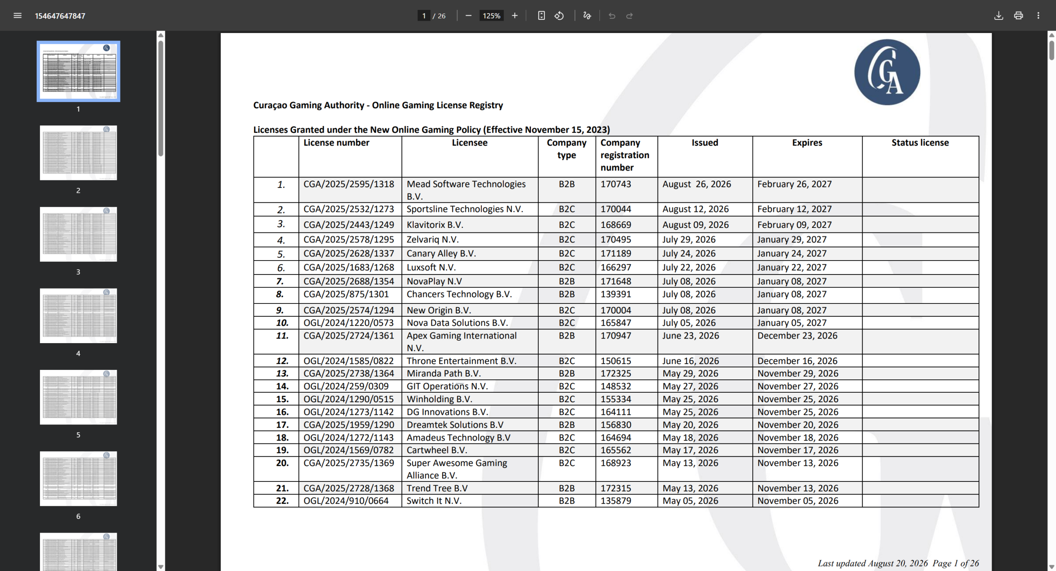Click the document vertical scrollbar handle
1056x571 pixels.
click(1052, 50)
